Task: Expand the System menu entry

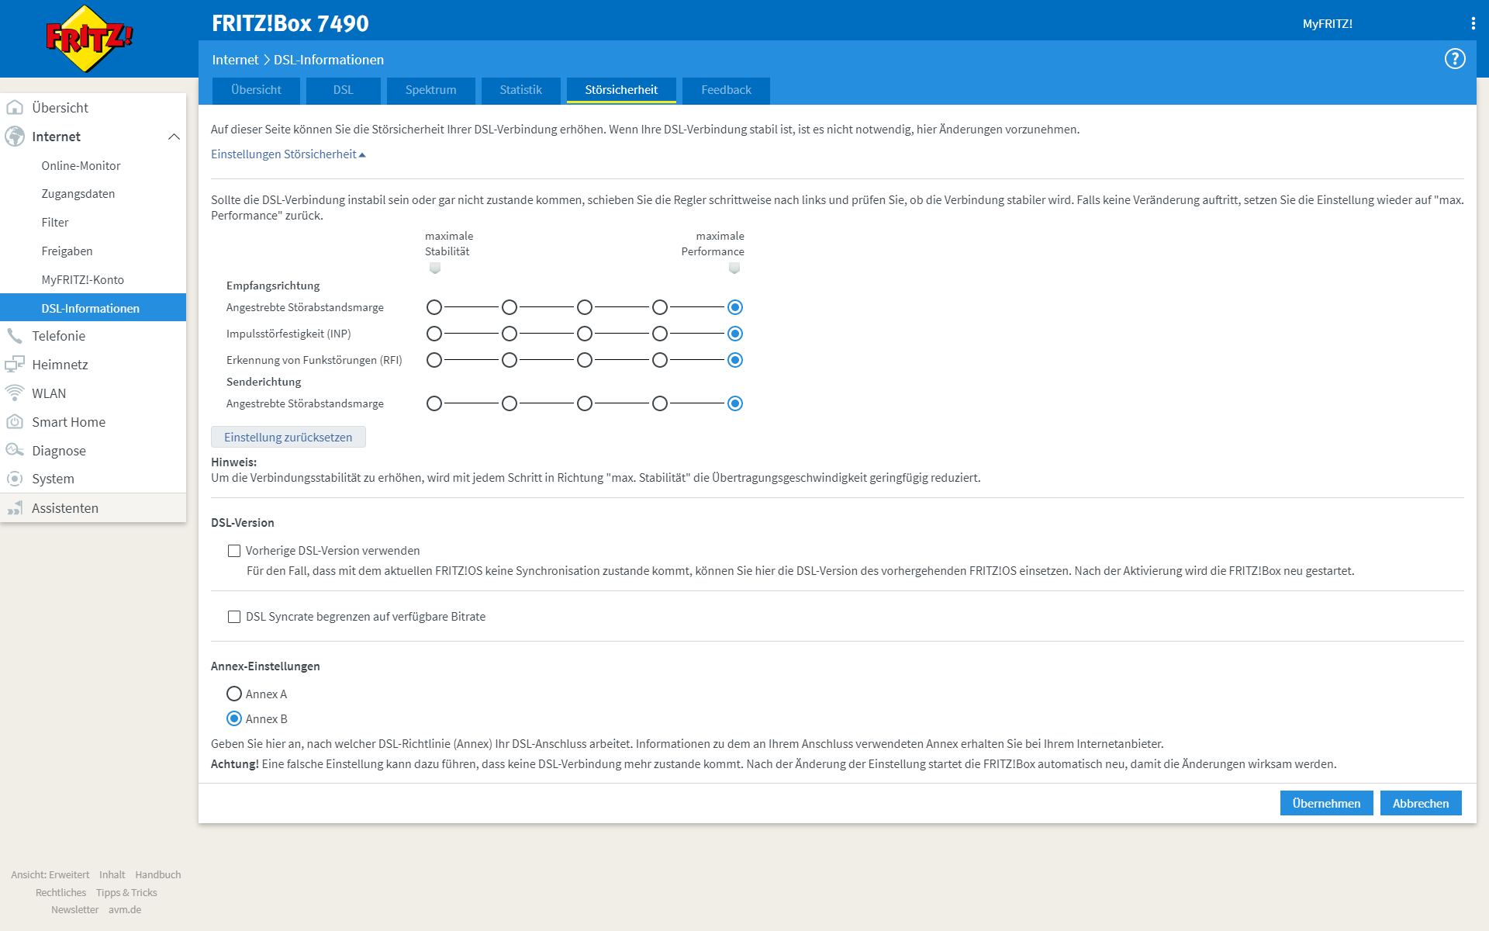Action: (x=53, y=479)
